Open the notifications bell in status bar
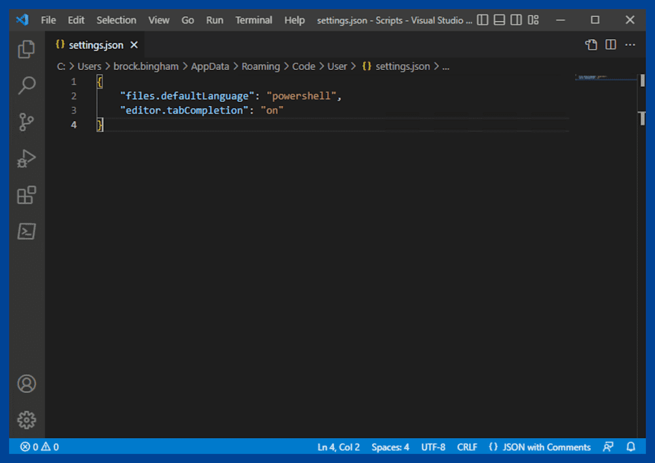This screenshot has width=655, height=463. [x=631, y=447]
